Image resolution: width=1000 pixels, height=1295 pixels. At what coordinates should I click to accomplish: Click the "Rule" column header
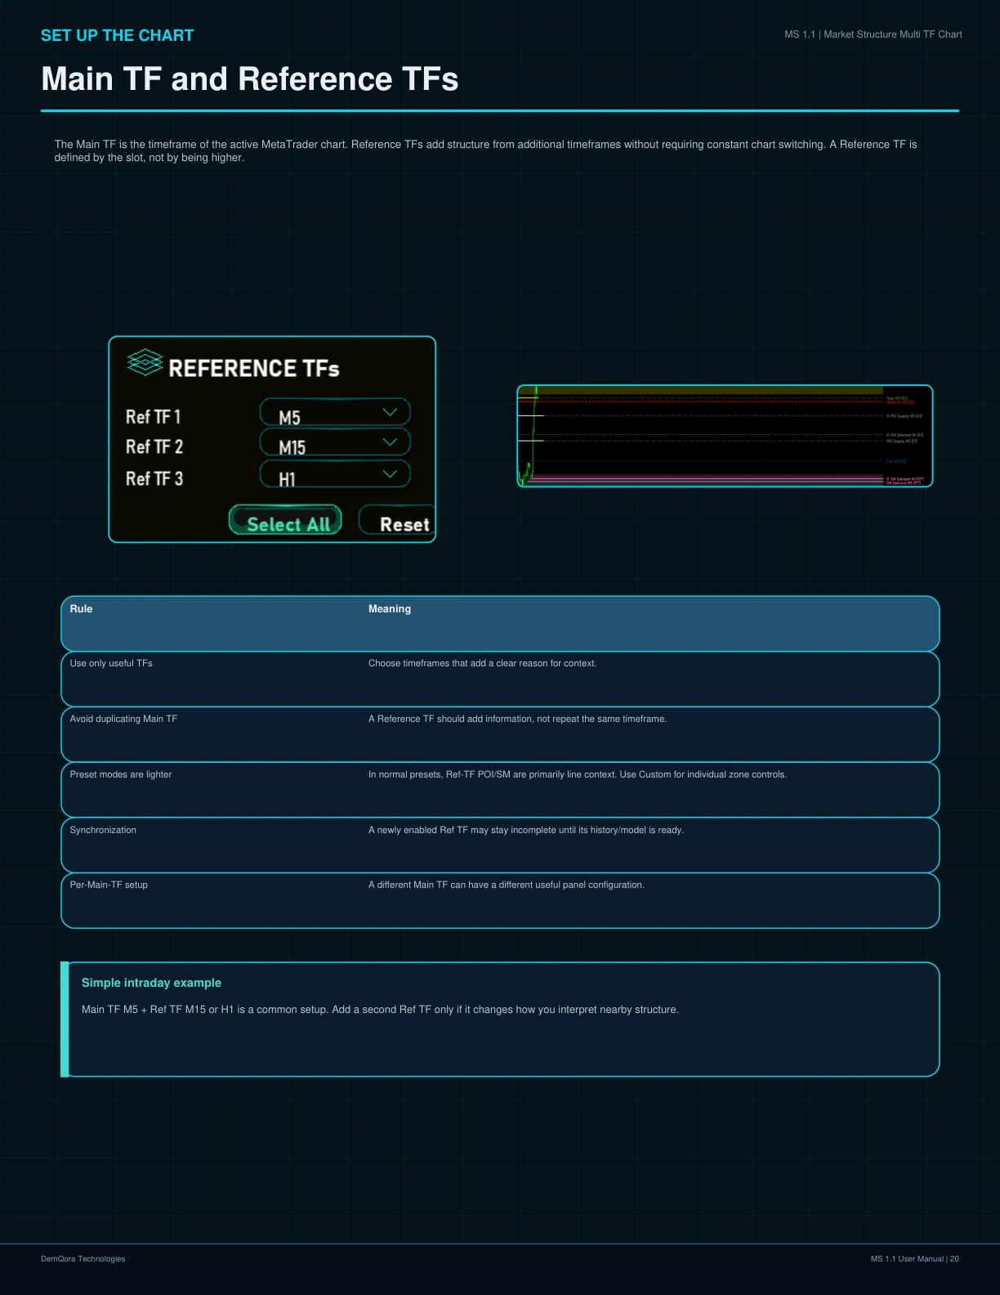(81, 609)
